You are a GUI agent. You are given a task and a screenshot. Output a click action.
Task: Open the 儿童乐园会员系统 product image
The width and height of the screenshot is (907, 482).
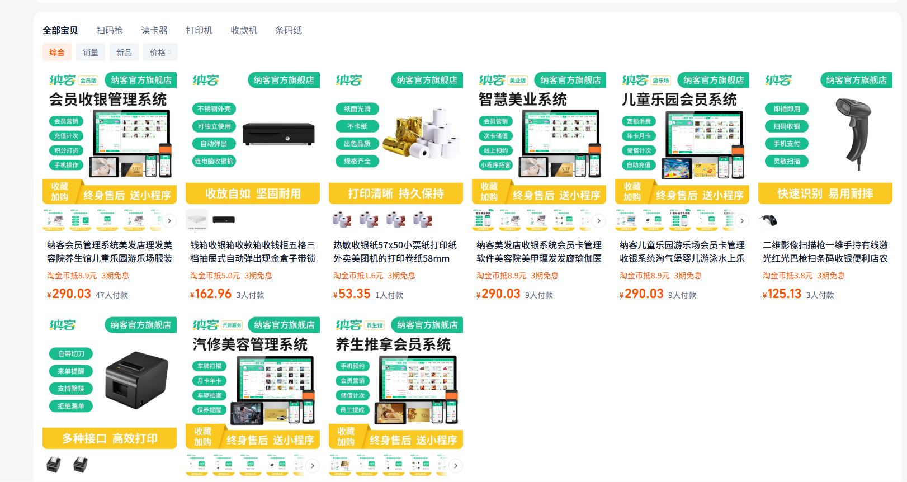(x=682, y=137)
